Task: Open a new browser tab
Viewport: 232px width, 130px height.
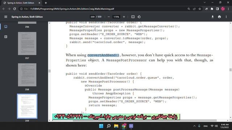Action: [46, 3]
